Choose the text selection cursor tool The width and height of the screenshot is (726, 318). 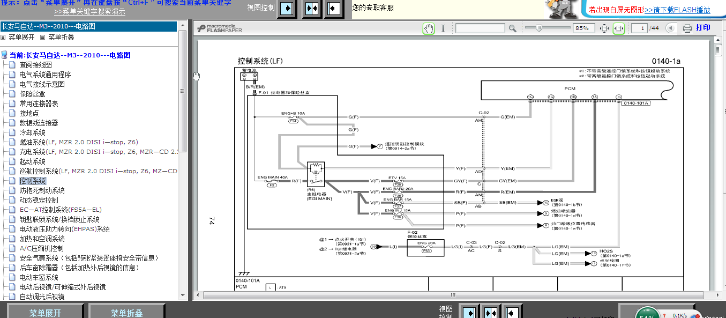443,28
